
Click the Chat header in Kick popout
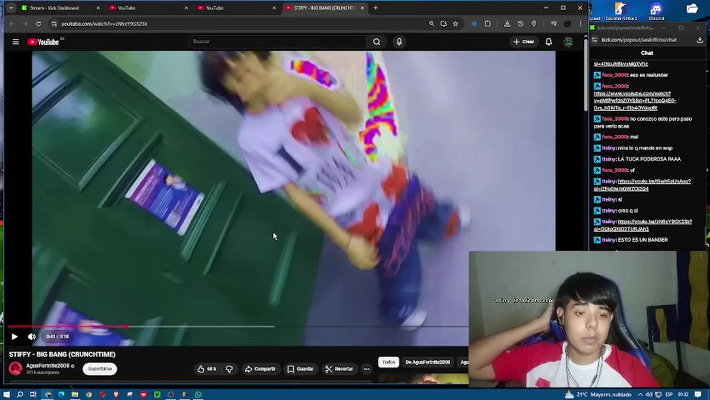pyautogui.click(x=647, y=53)
